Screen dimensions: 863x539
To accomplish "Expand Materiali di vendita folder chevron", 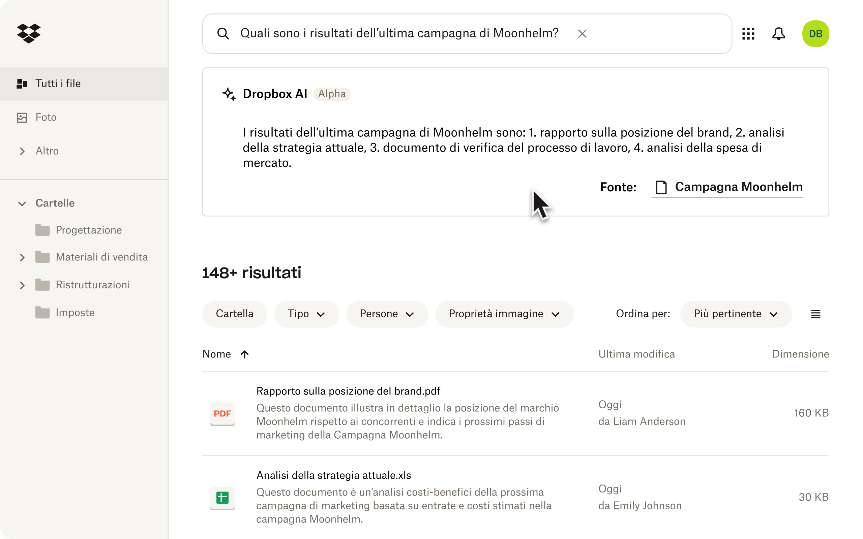I will tap(22, 257).
